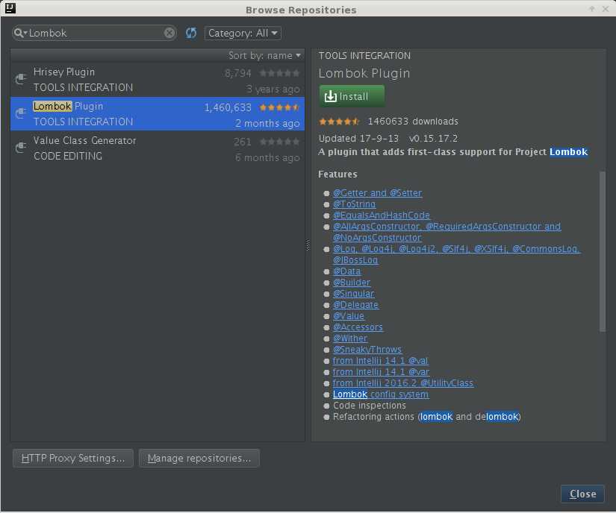The width and height of the screenshot is (616, 513).
Task: Click the splitter handle between list and details
Action: coord(308,245)
